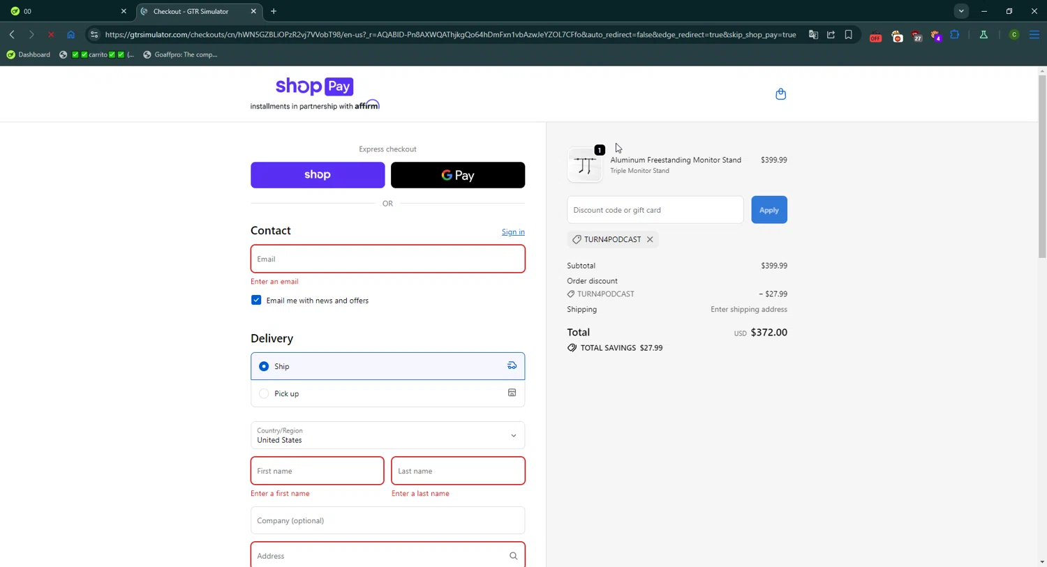
Task: Click the $372.00 total amount
Action: point(768,333)
